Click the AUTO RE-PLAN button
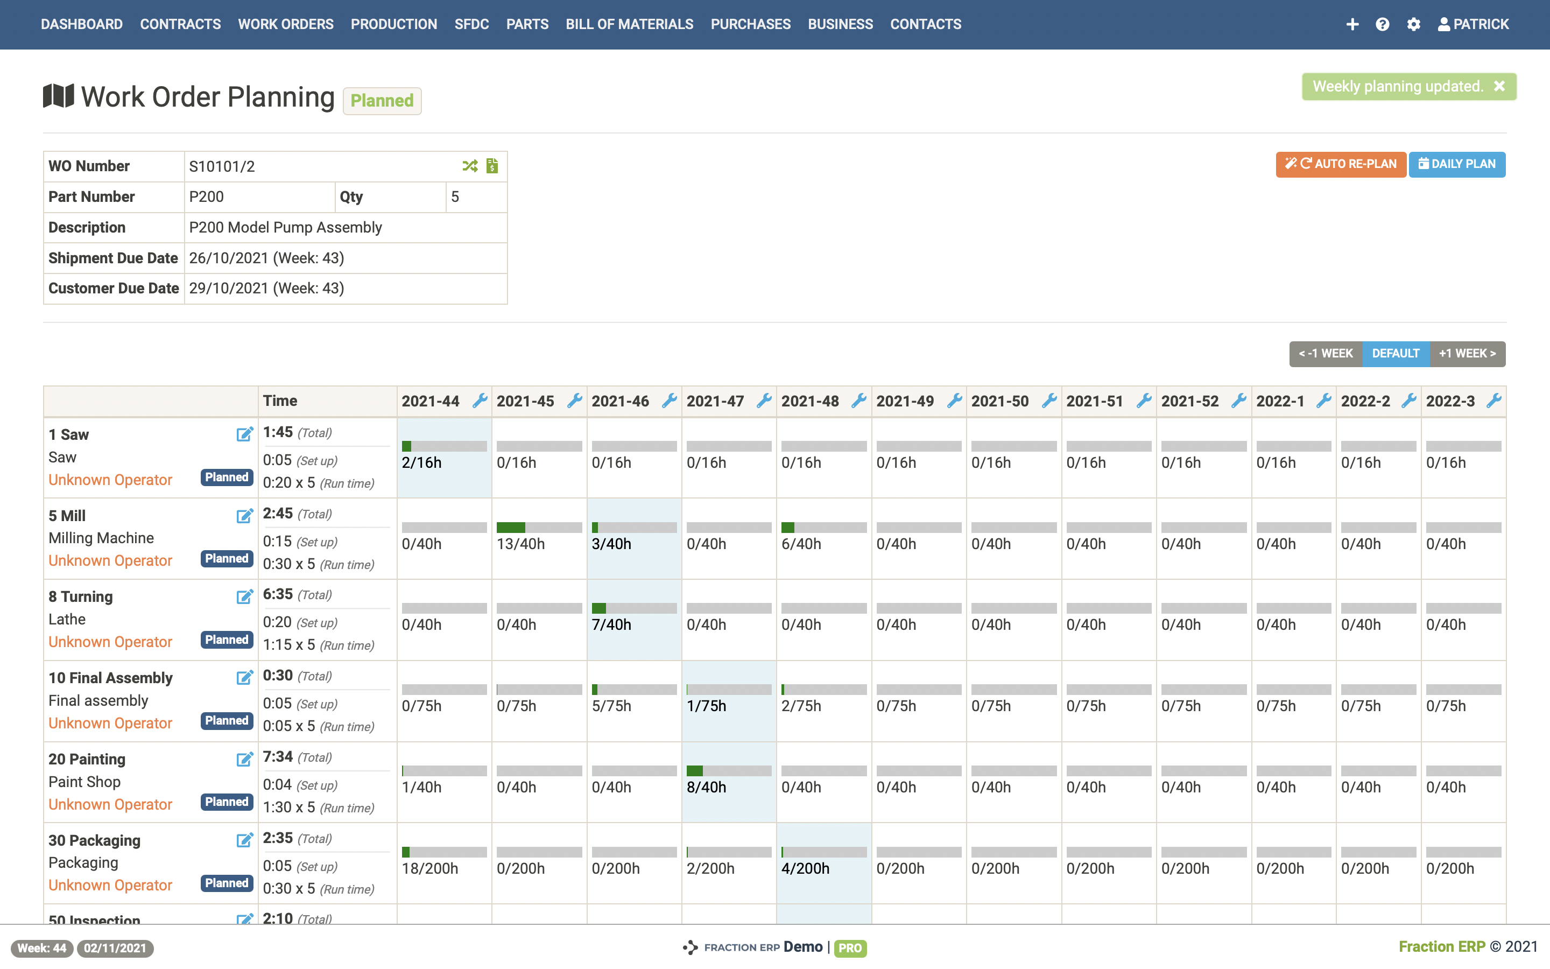Viewport: 1550px width, 969px height. tap(1341, 164)
